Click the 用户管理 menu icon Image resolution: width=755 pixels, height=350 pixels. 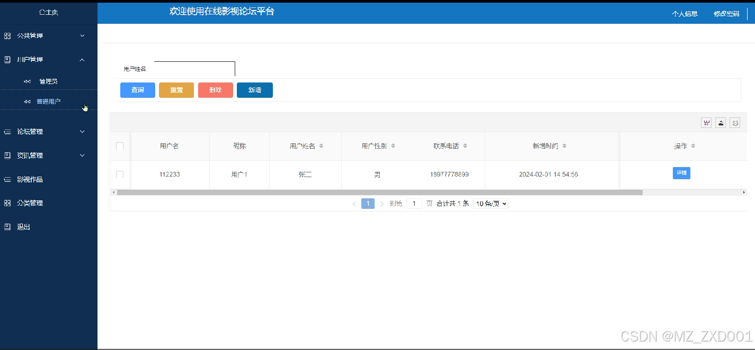coord(7,60)
